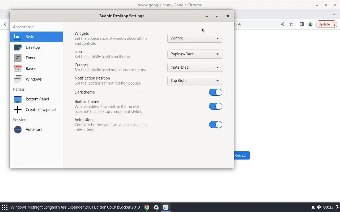The image size is (340, 212).
Task: Click the taskbar clock showing 00:23
Action: coord(328,207)
